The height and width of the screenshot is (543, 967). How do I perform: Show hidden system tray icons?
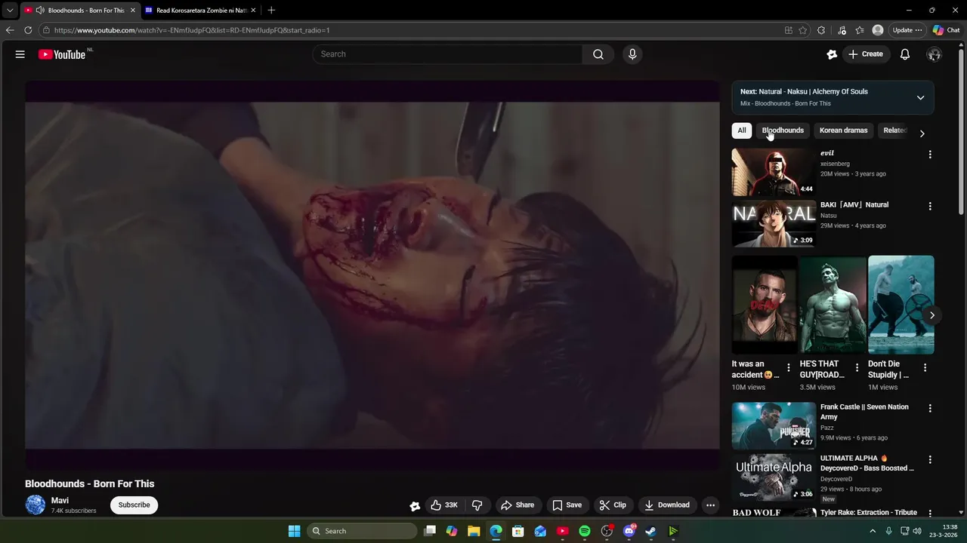873,531
